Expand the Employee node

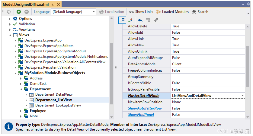click(x=21, y=111)
